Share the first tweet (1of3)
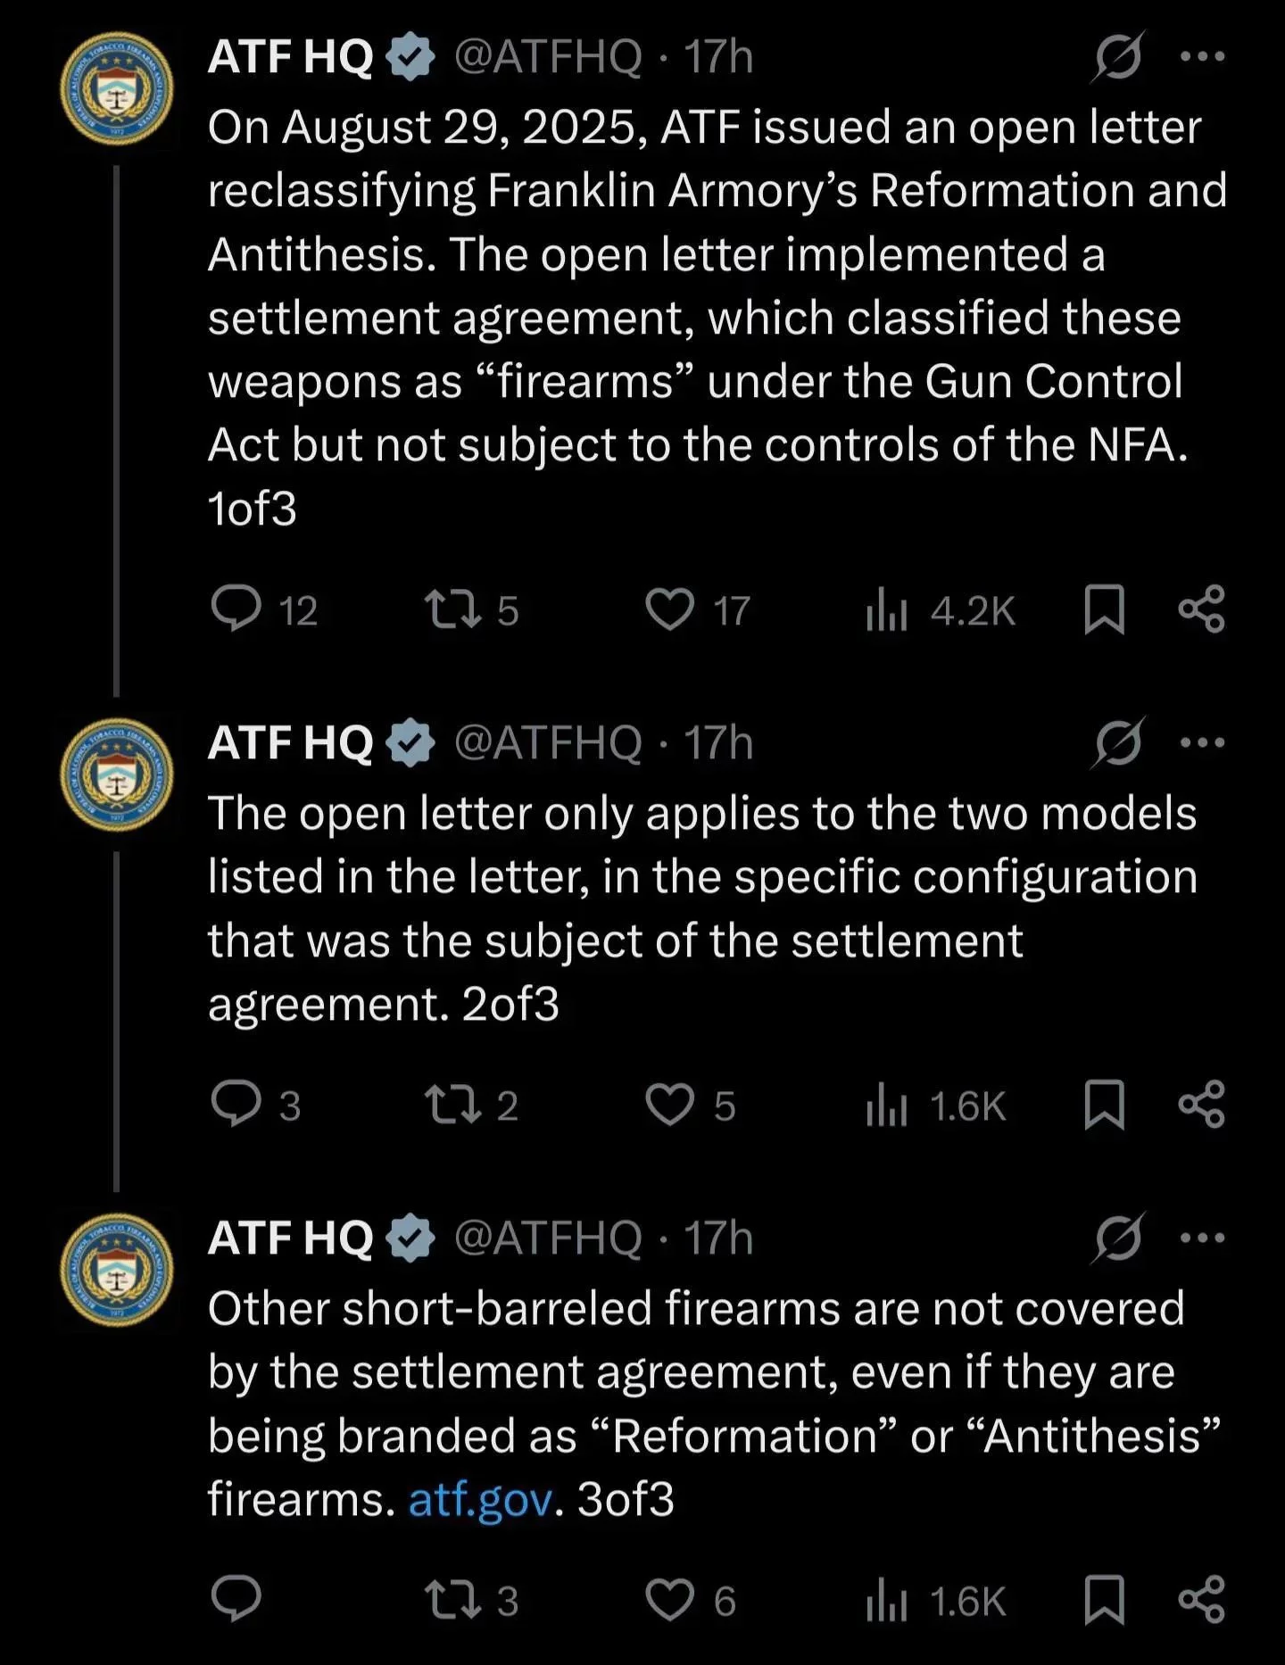 click(1202, 610)
